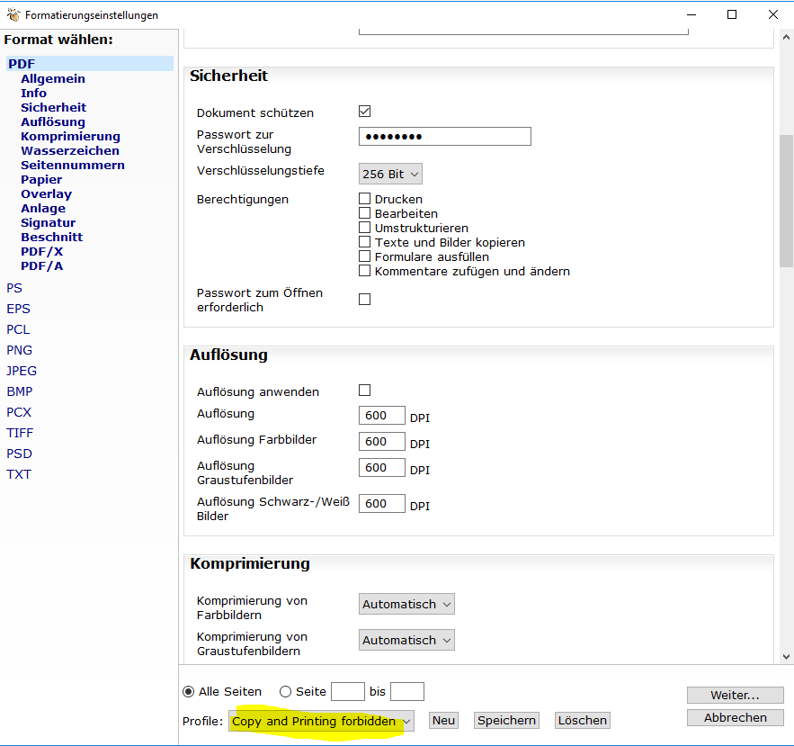794x746 pixels.
Task: Uncheck Dokument schützen checkbox
Action: click(364, 112)
